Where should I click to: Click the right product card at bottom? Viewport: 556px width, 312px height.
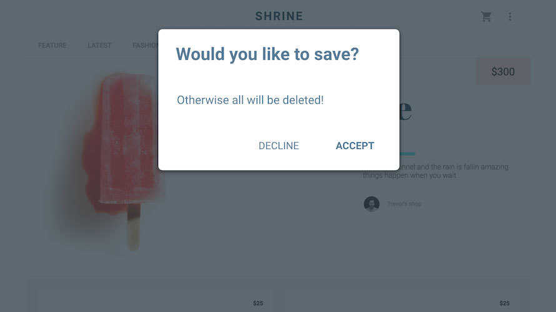tap(400, 301)
